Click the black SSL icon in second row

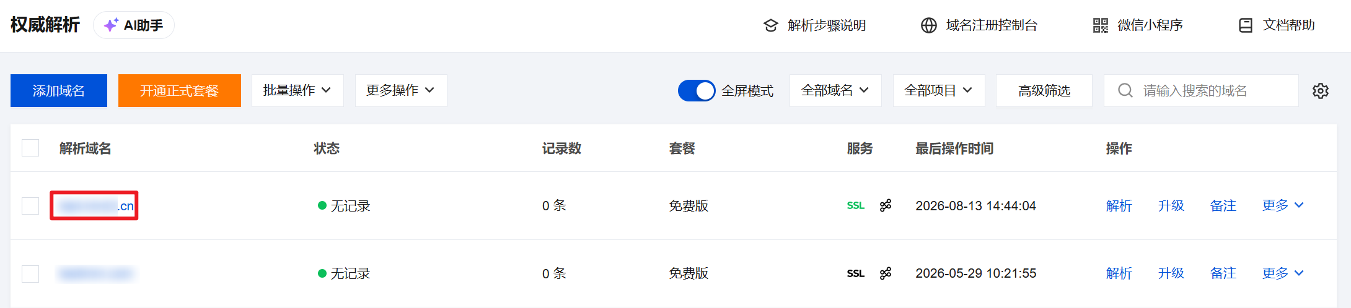pyautogui.click(x=855, y=273)
